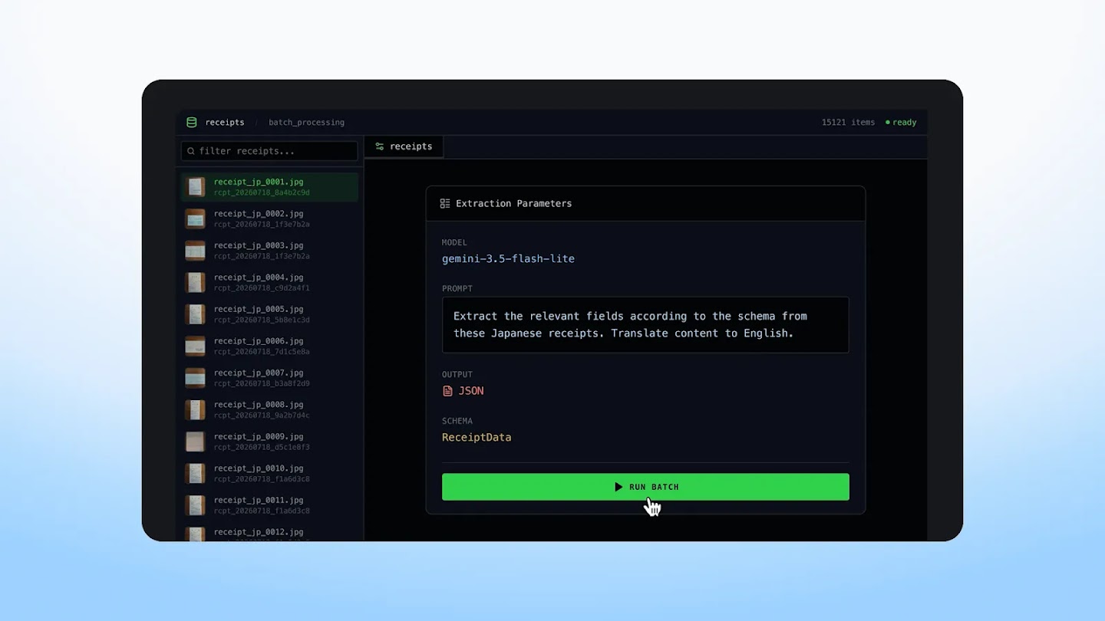Click the ReceiptData schema name
This screenshot has width=1105, height=621.
pyautogui.click(x=477, y=437)
